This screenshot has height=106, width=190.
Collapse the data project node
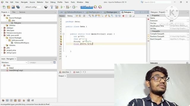[x=2, y=15]
